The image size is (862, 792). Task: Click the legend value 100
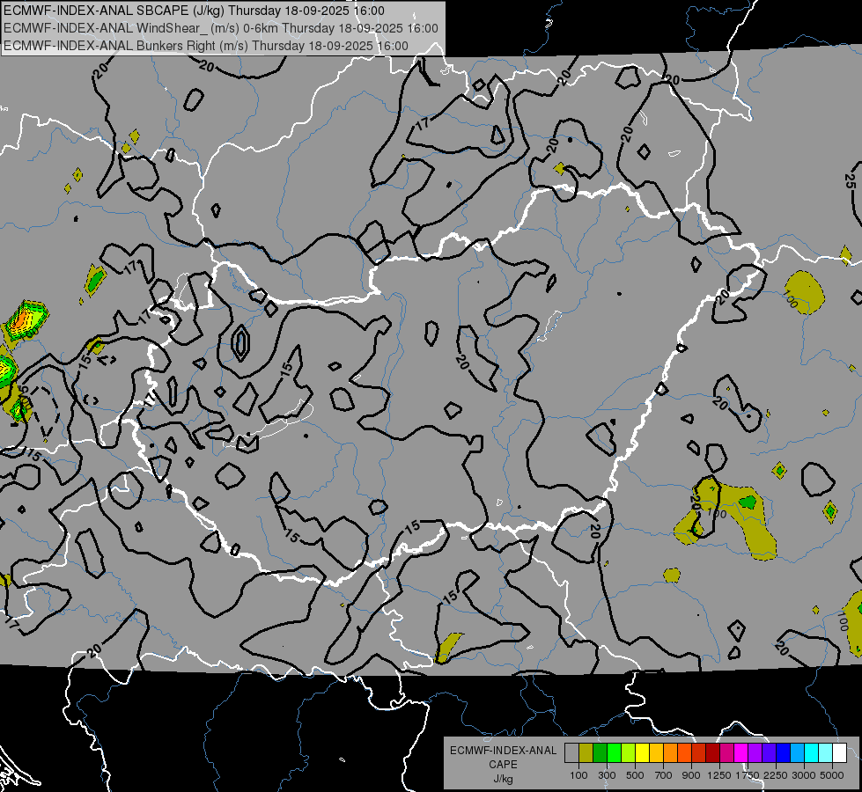pos(578,775)
